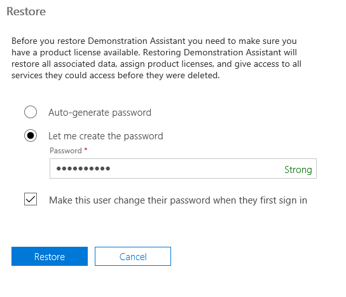Screen dimensions: 346x297
Task: Click the Make this user change their password label
Action: [x=178, y=200]
